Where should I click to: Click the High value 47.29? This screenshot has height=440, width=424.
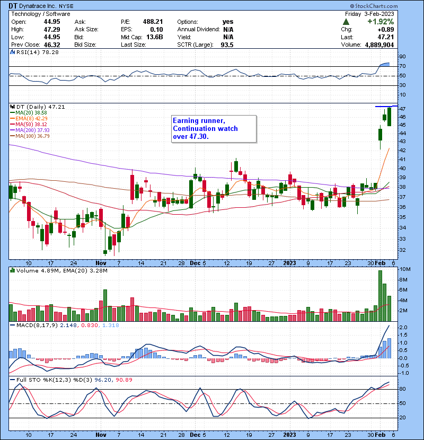pos(52,30)
